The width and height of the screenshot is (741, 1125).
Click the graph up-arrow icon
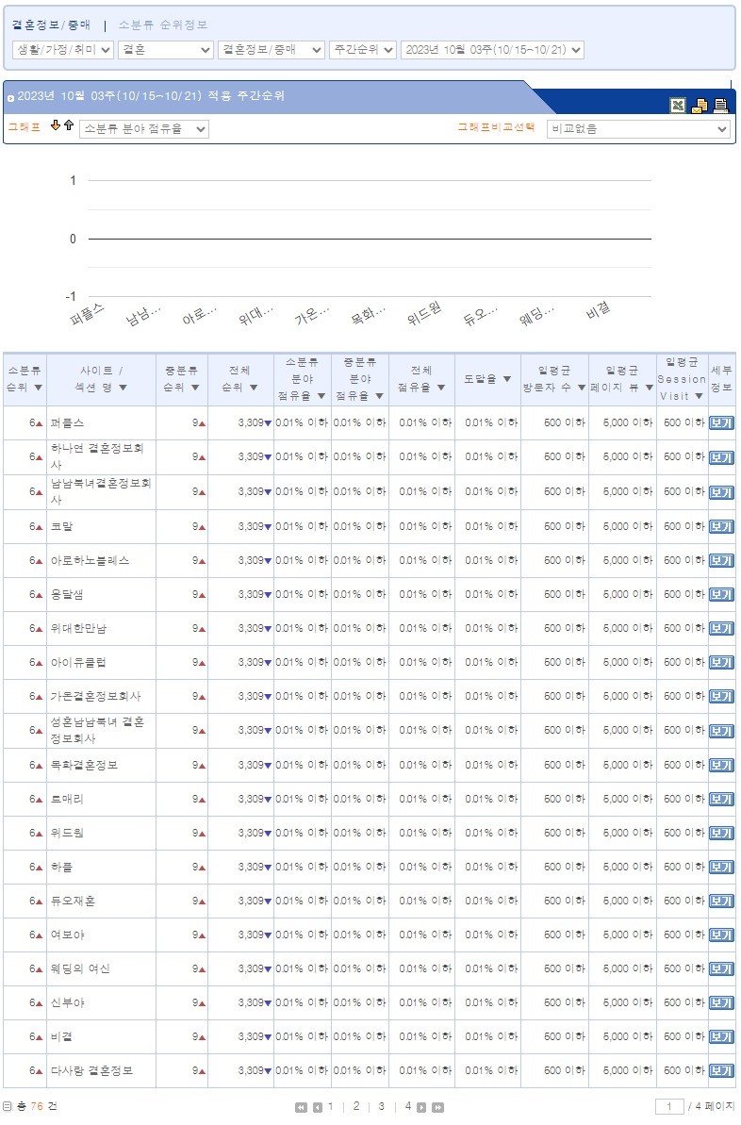pos(69,125)
